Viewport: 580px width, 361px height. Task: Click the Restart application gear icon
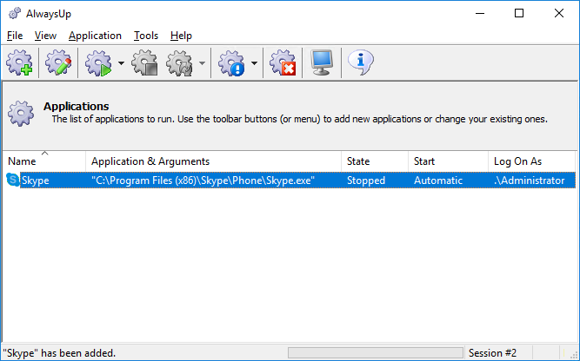(x=180, y=62)
